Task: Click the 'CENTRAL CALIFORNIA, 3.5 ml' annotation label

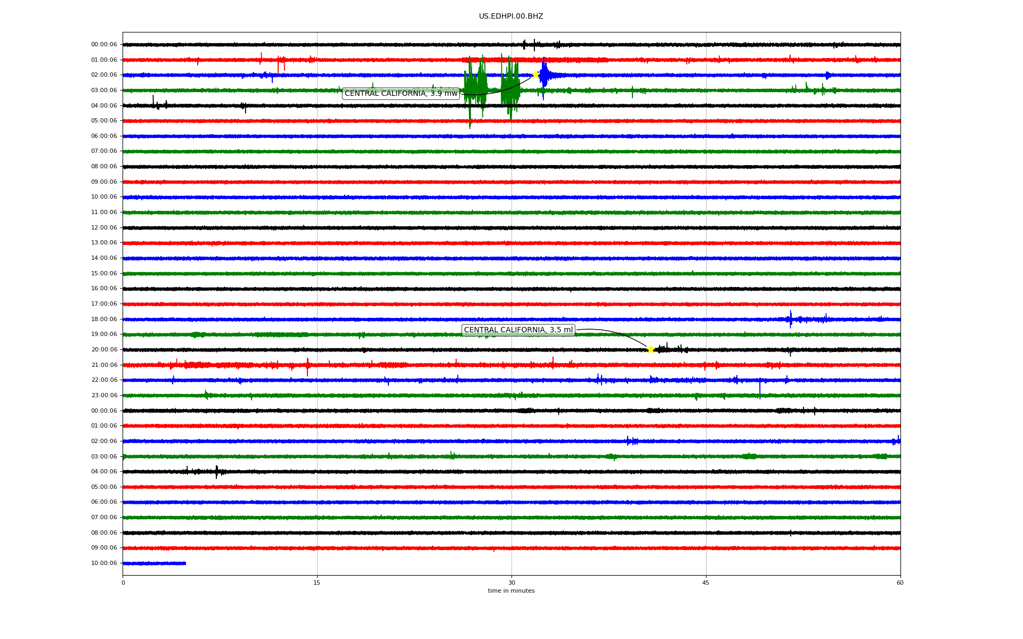Action: [518, 330]
